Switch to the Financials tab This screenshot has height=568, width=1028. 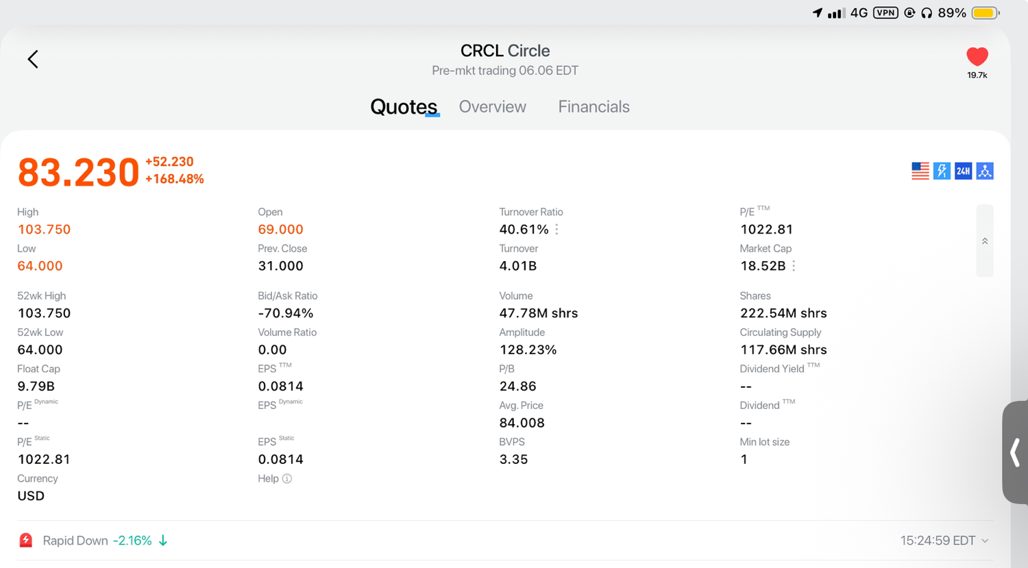point(593,107)
